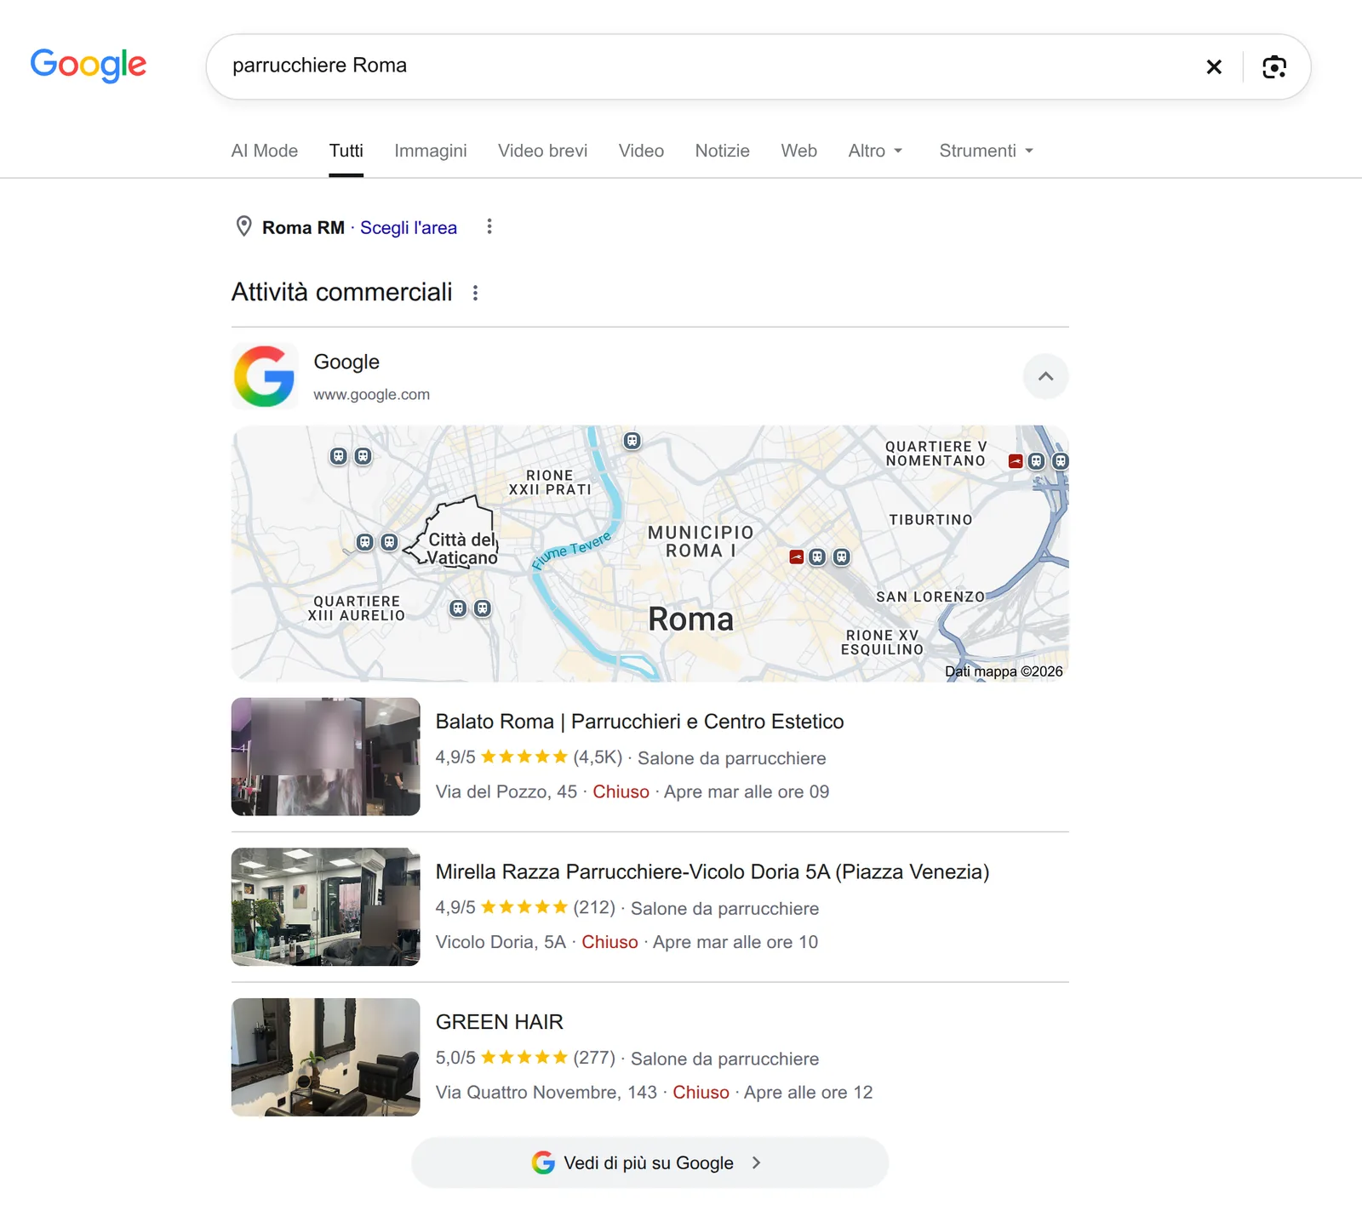Image resolution: width=1362 pixels, height=1205 pixels.
Task: Click the Città del Vaticano map label
Action: click(x=462, y=549)
